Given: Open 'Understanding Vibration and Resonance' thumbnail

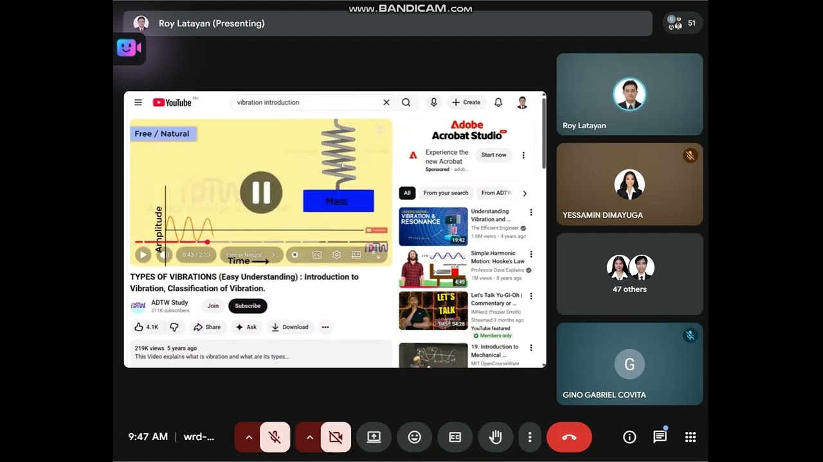Looking at the screenshot, I should pos(433,227).
